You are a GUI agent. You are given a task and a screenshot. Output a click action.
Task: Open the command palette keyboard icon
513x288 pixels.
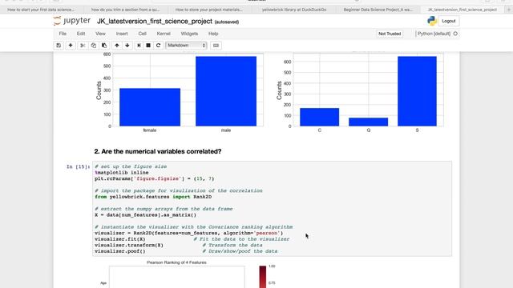(x=216, y=46)
